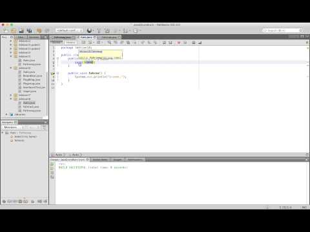Image resolution: width=310 pixels, height=232 pixels.
Task: Expand the lektion17 package node
Action: click(11, 95)
